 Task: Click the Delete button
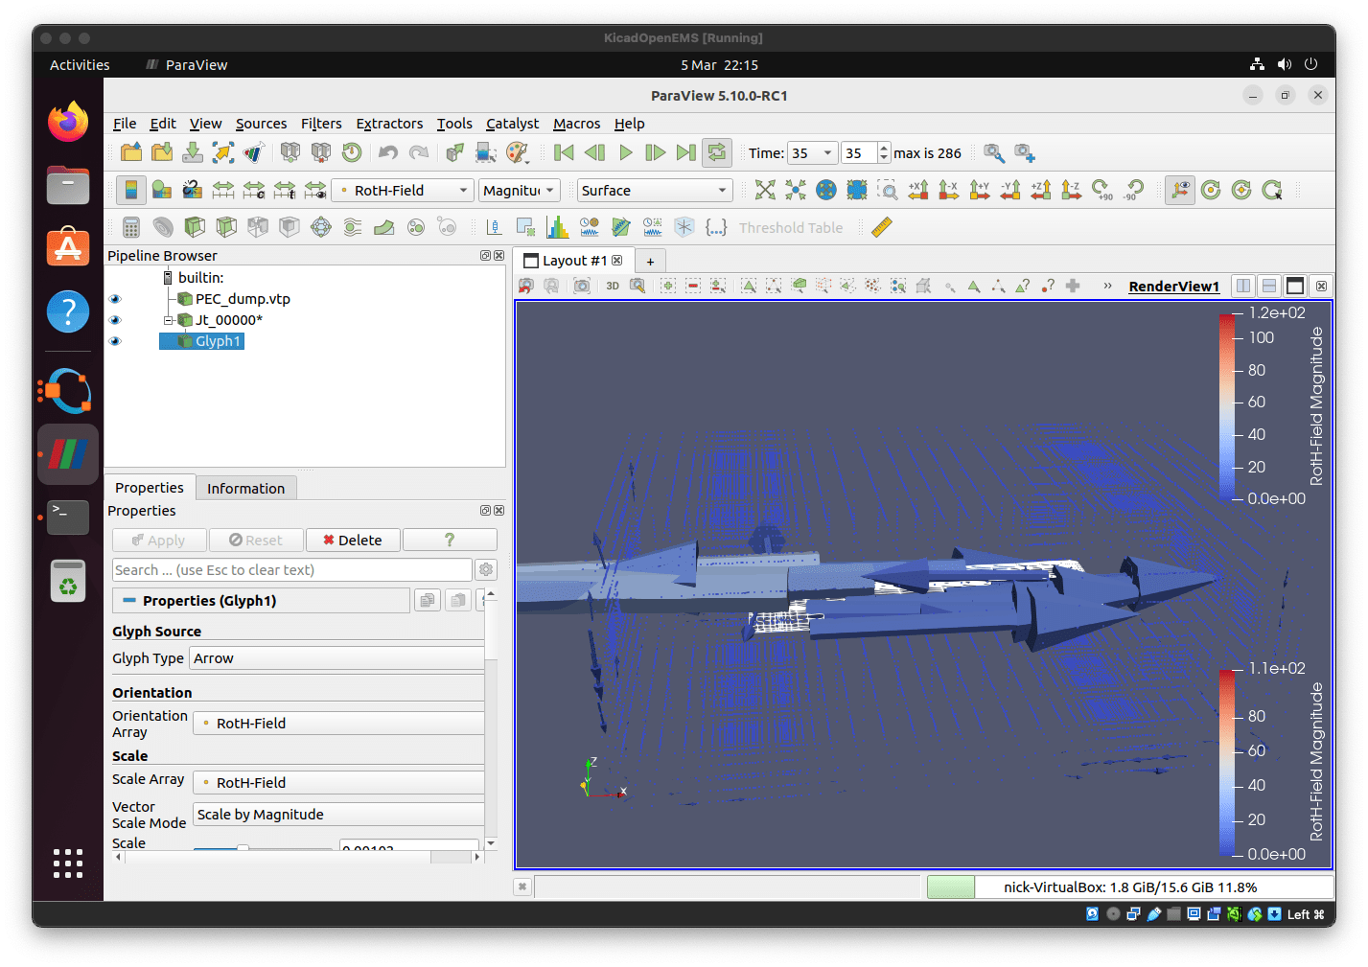(353, 541)
